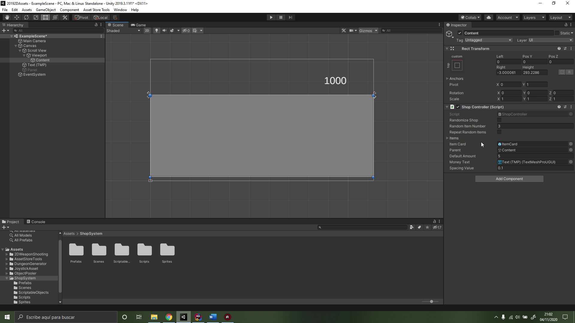Enable Repeat Random Items checkbox
Image resolution: width=575 pixels, height=323 pixels.
[499, 132]
